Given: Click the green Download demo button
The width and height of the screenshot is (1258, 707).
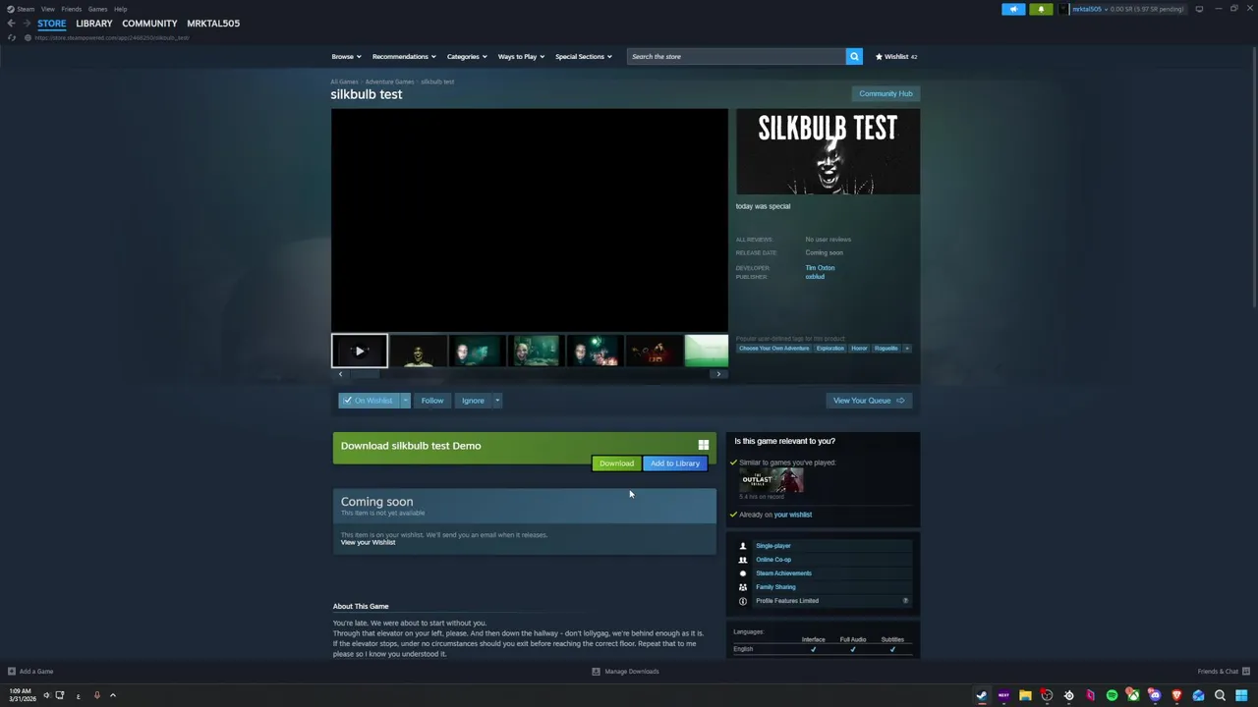Looking at the screenshot, I should (x=616, y=463).
